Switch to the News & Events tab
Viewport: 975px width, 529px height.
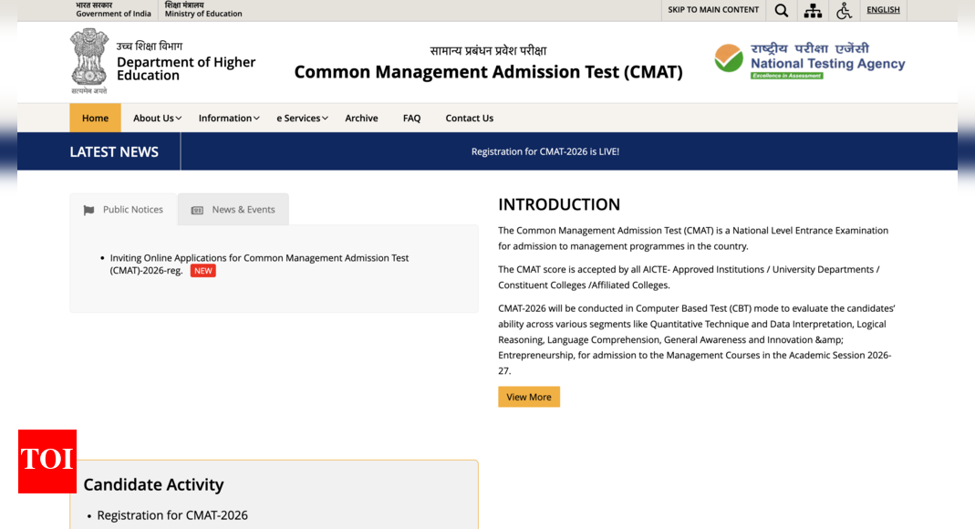pos(233,210)
